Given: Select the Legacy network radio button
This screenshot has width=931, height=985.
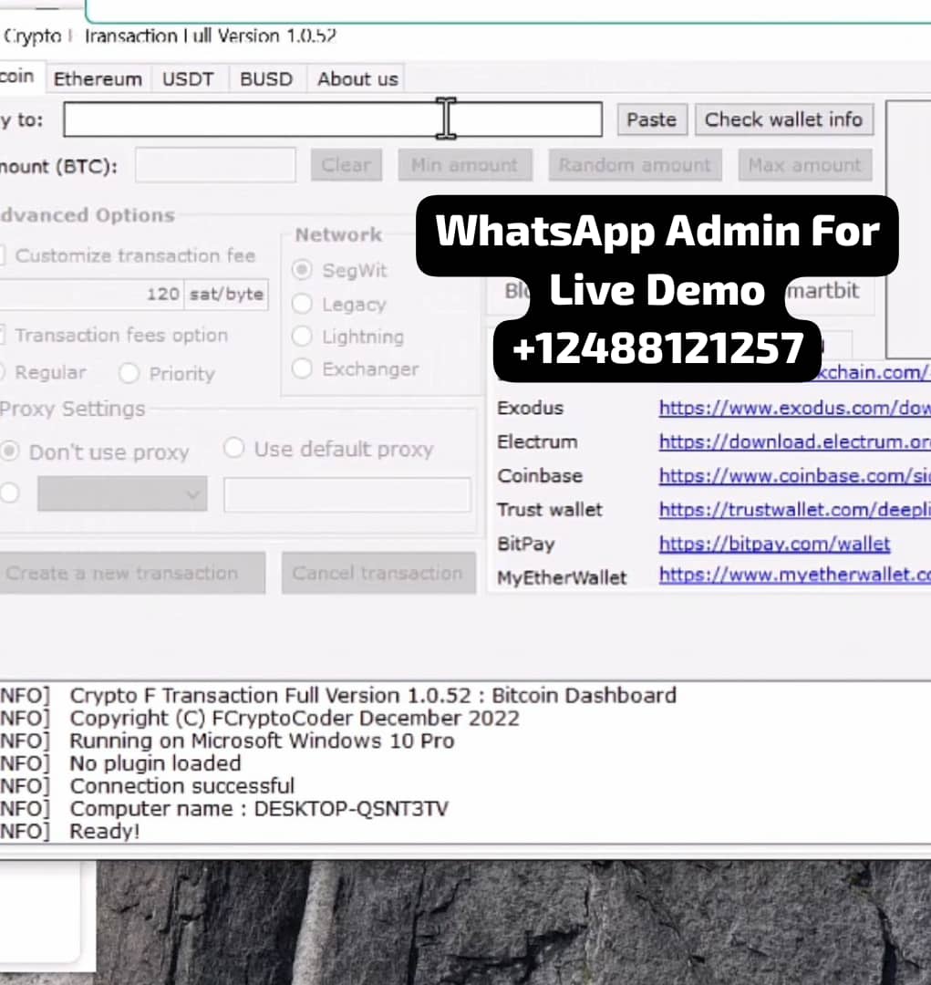Looking at the screenshot, I should tap(302, 305).
